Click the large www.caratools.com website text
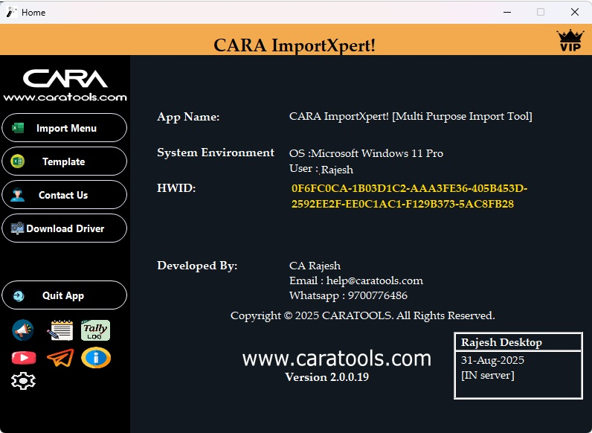The height and width of the screenshot is (433, 592). (x=336, y=359)
